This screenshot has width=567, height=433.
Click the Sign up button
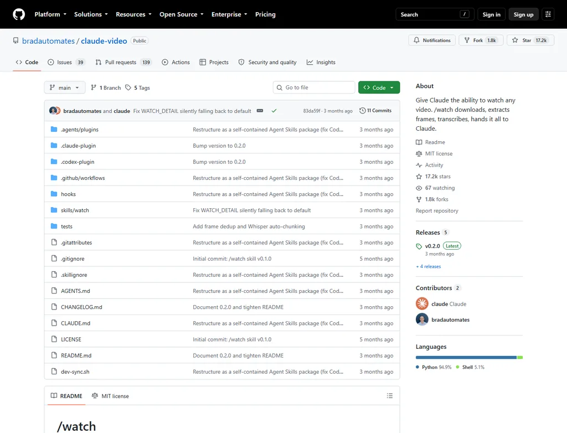click(523, 14)
